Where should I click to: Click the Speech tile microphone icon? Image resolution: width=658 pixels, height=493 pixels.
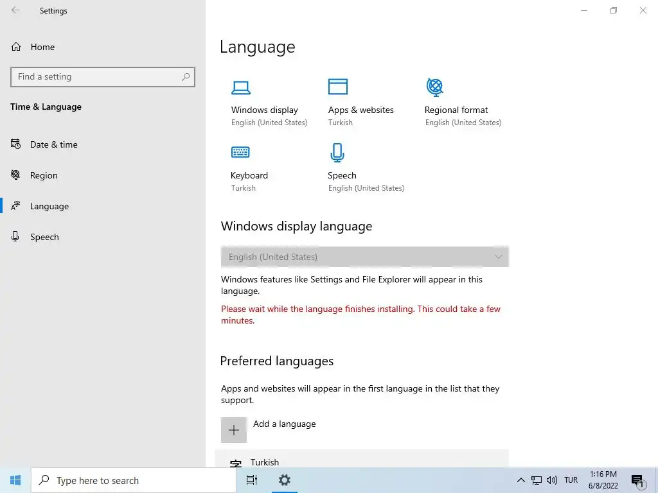[x=337, y=153]
